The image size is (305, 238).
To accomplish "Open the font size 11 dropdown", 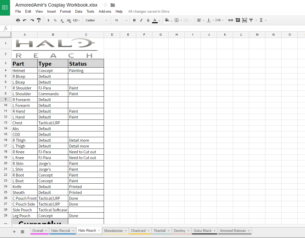I will coord(121,20).
